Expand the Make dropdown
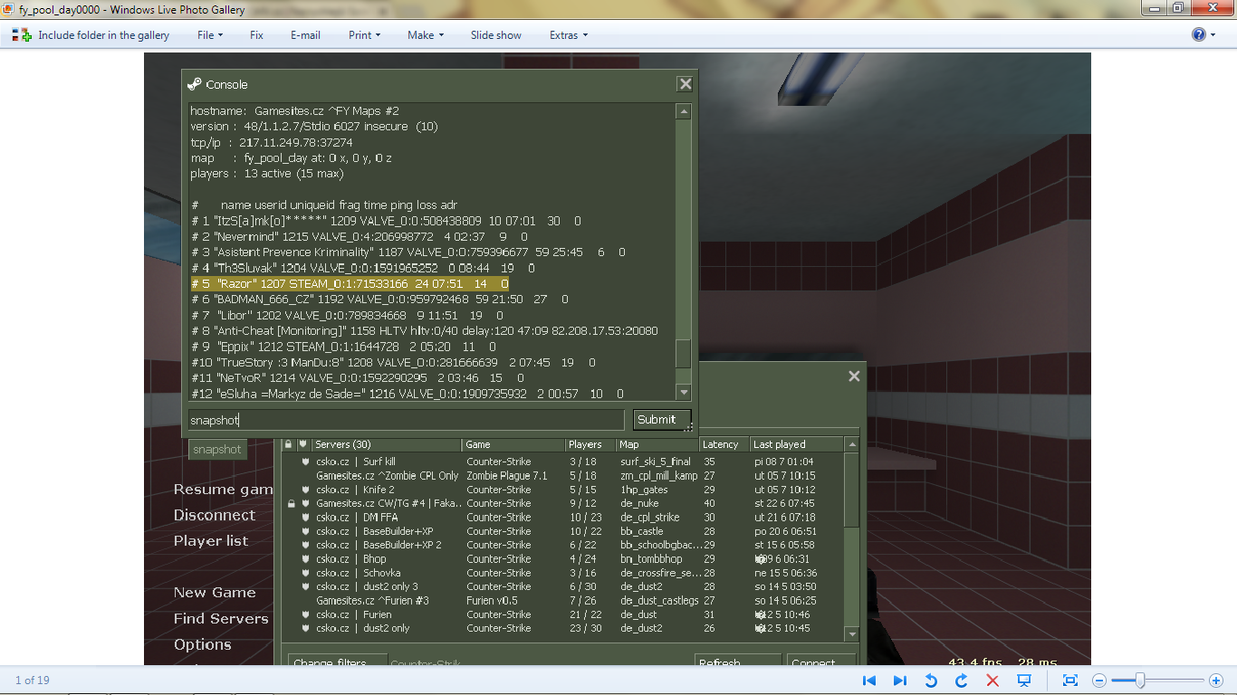Viewport: 1237px width, 695px height. (x=426, y=35)
